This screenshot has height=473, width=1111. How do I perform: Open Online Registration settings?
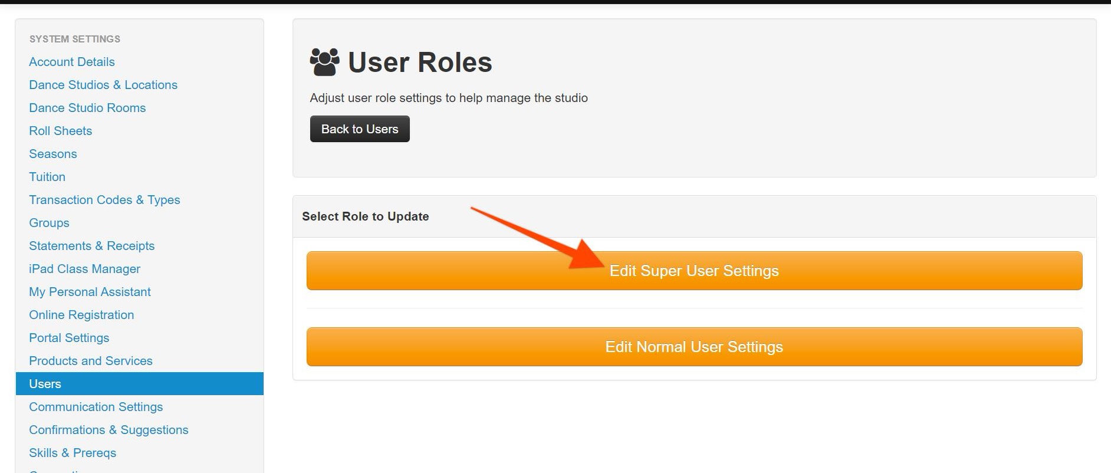[x=81, y=315]
